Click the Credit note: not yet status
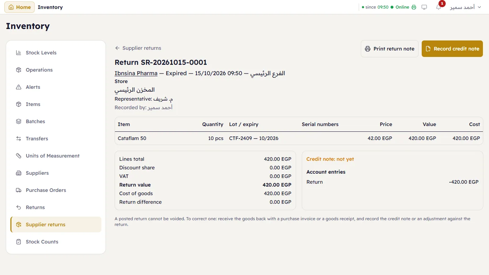Screen dimensions: 489x275 (x=330, y=159)
